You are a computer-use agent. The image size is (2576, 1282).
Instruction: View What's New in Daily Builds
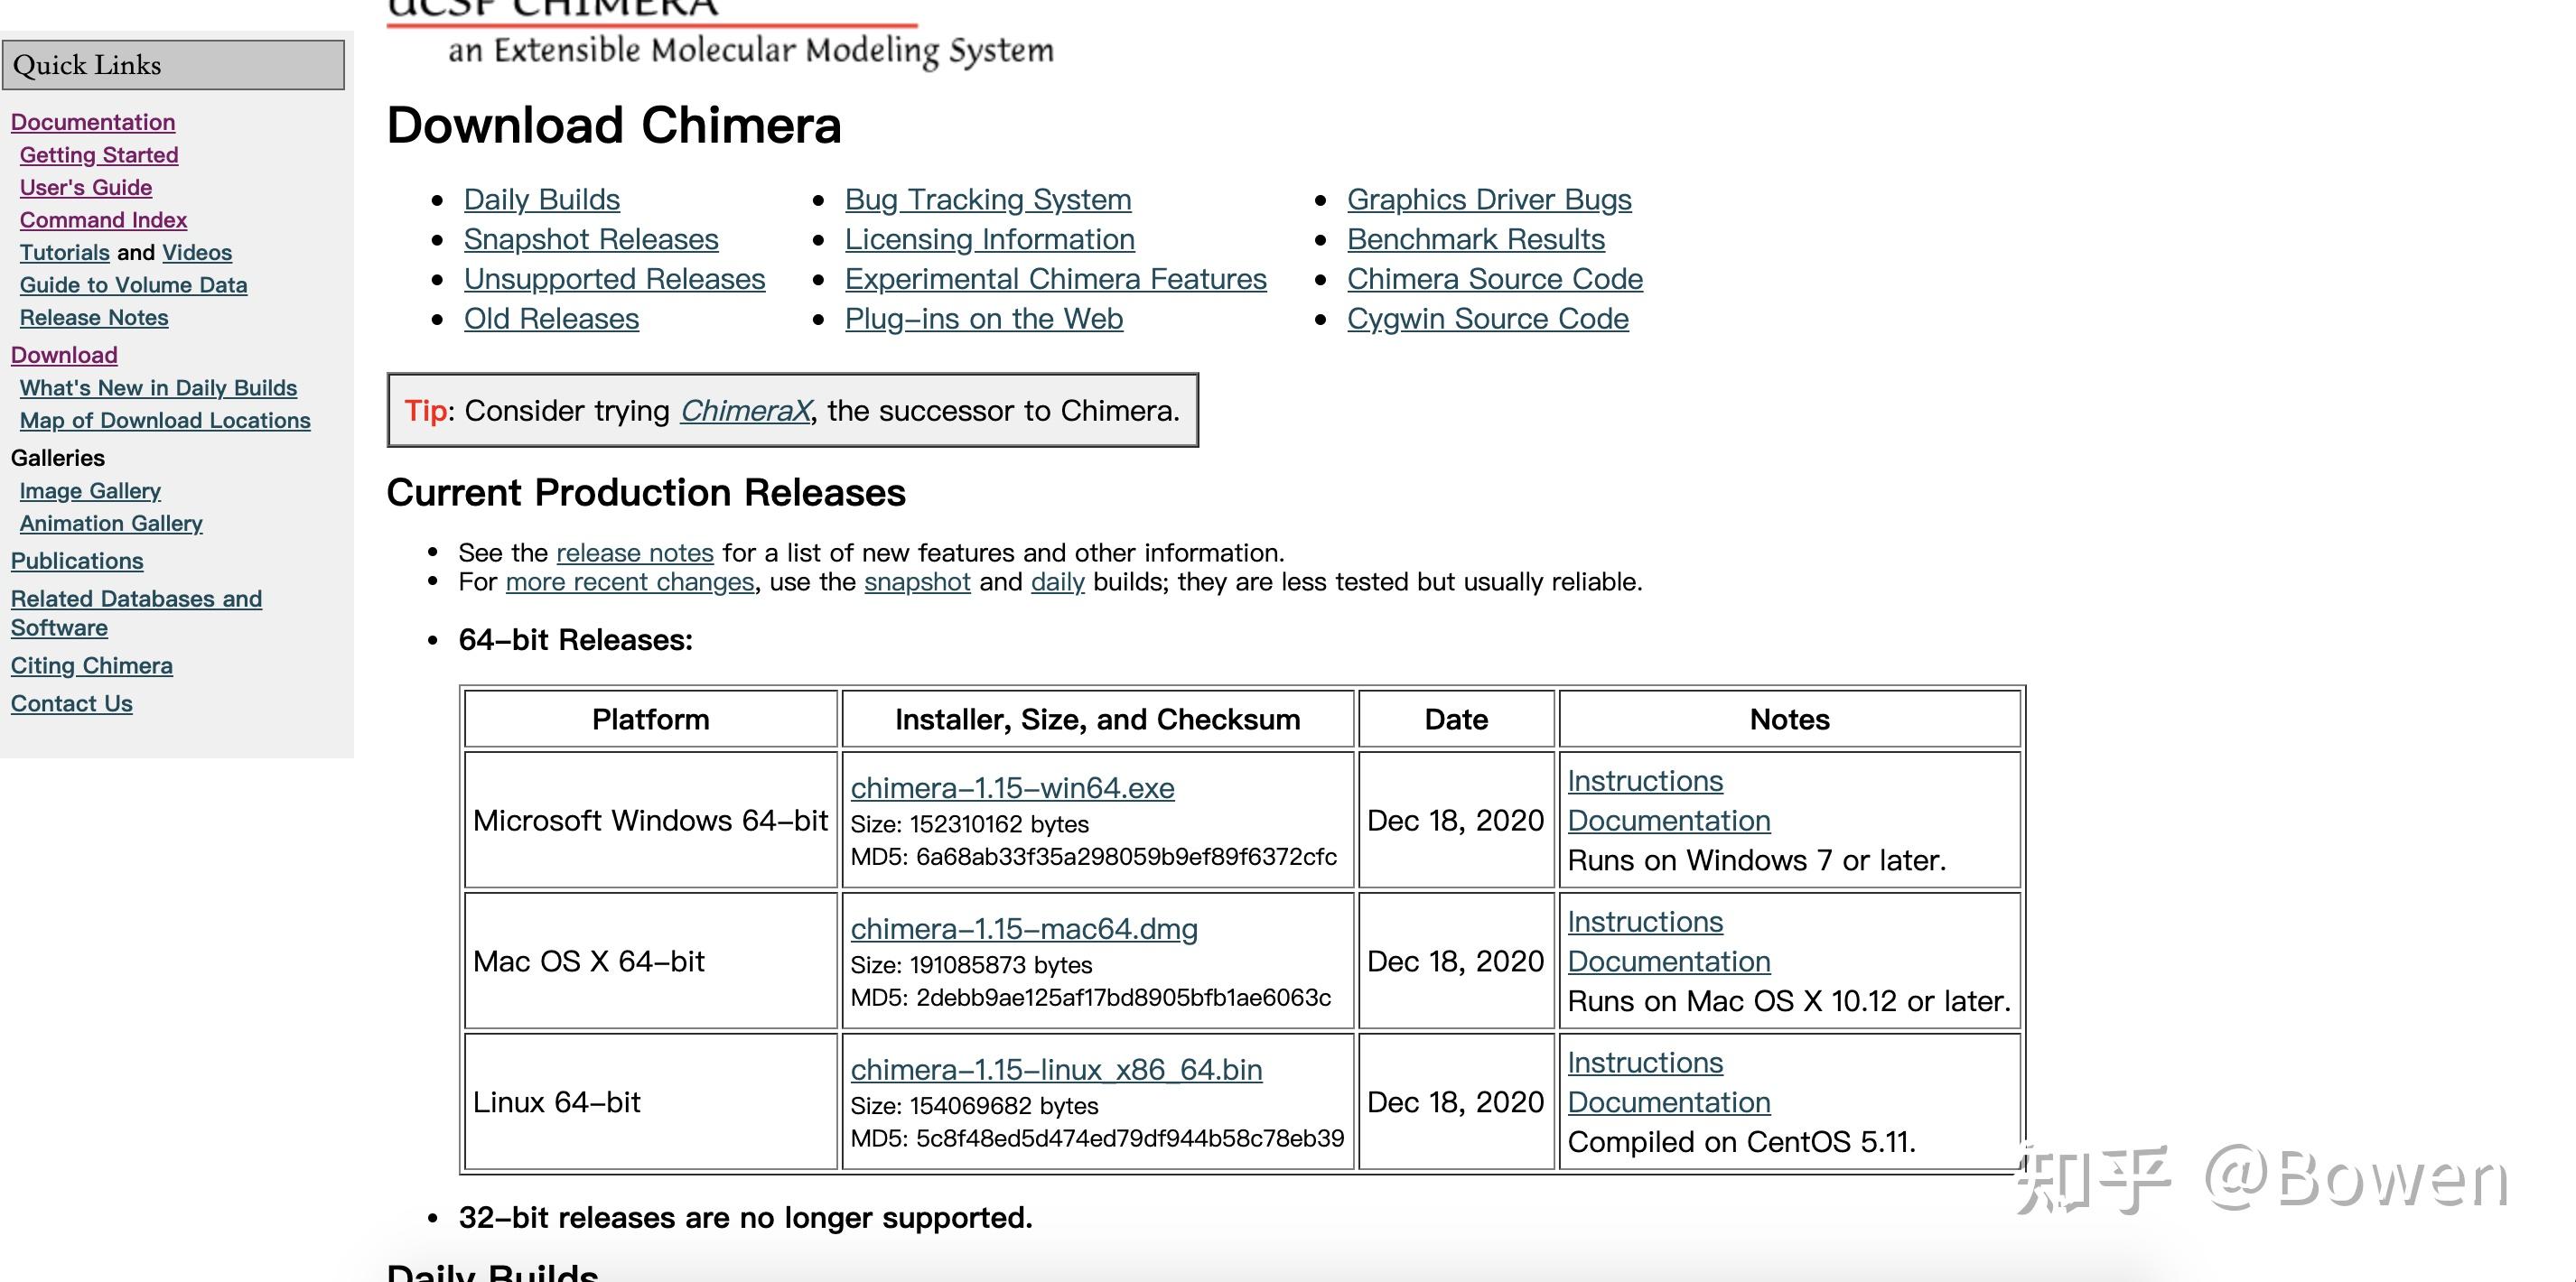coord(157,387)
